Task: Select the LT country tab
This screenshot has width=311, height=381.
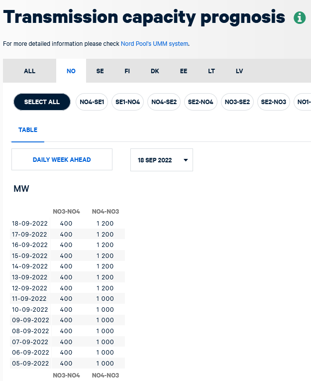Action: pos(211,71)
